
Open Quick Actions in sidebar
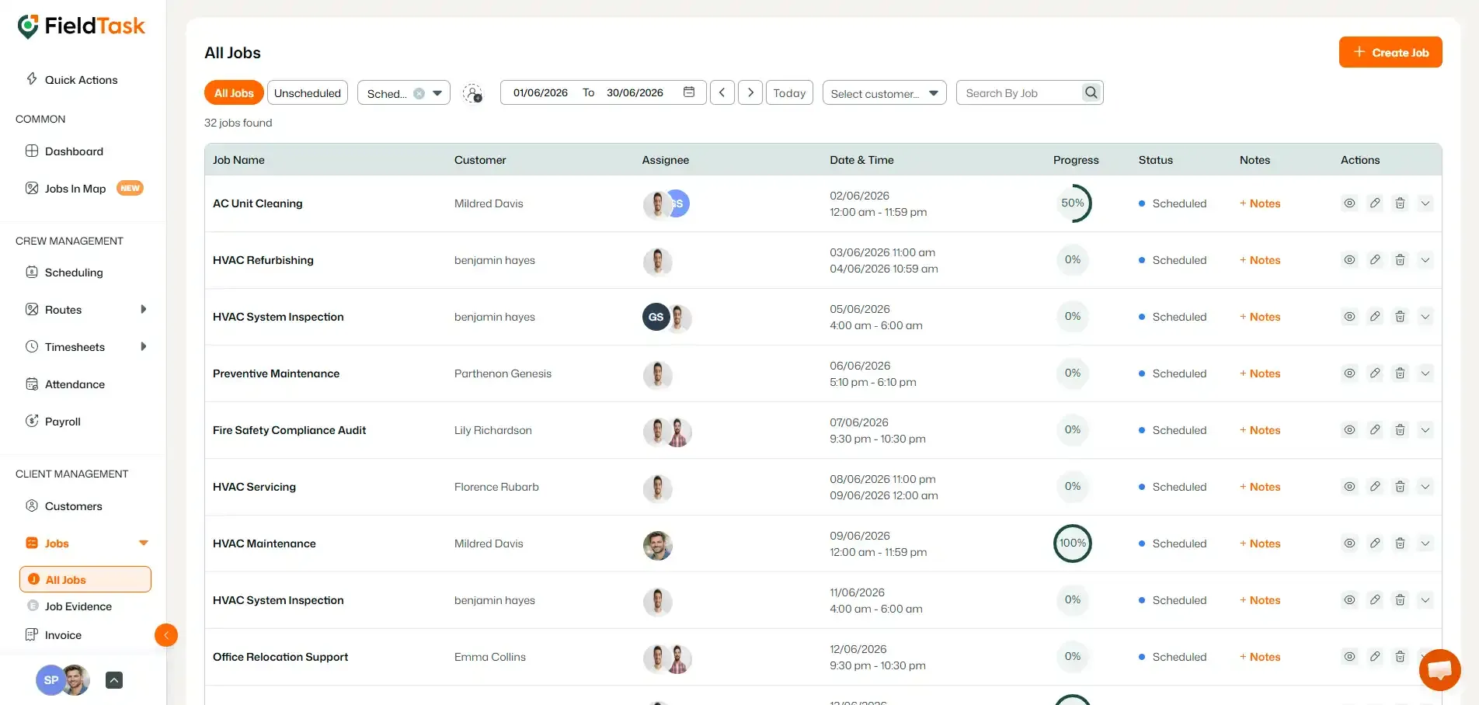tap(72, 79)
